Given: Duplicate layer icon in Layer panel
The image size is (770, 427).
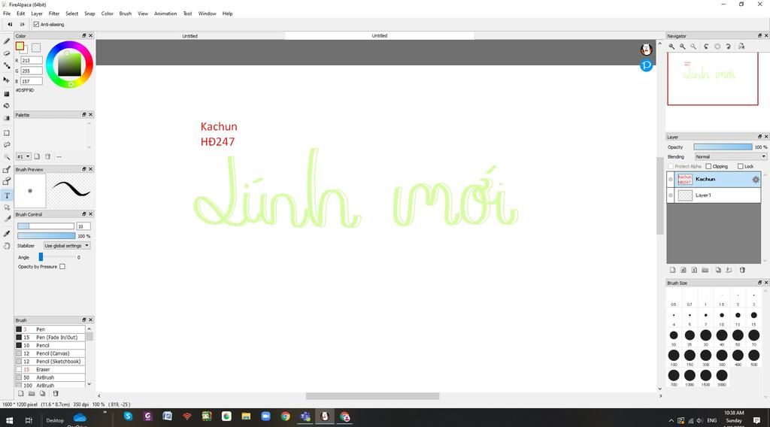Looking at the screenshot, I should [718, 270].
